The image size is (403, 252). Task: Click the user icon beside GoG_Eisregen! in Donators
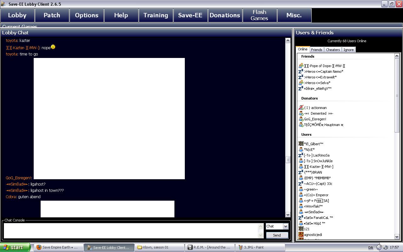tap(301, 119)
